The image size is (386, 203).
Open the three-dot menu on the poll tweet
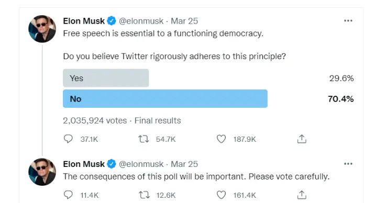tap(348, 21)
